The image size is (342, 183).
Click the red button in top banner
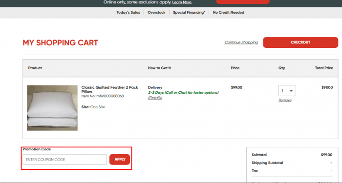243,2
